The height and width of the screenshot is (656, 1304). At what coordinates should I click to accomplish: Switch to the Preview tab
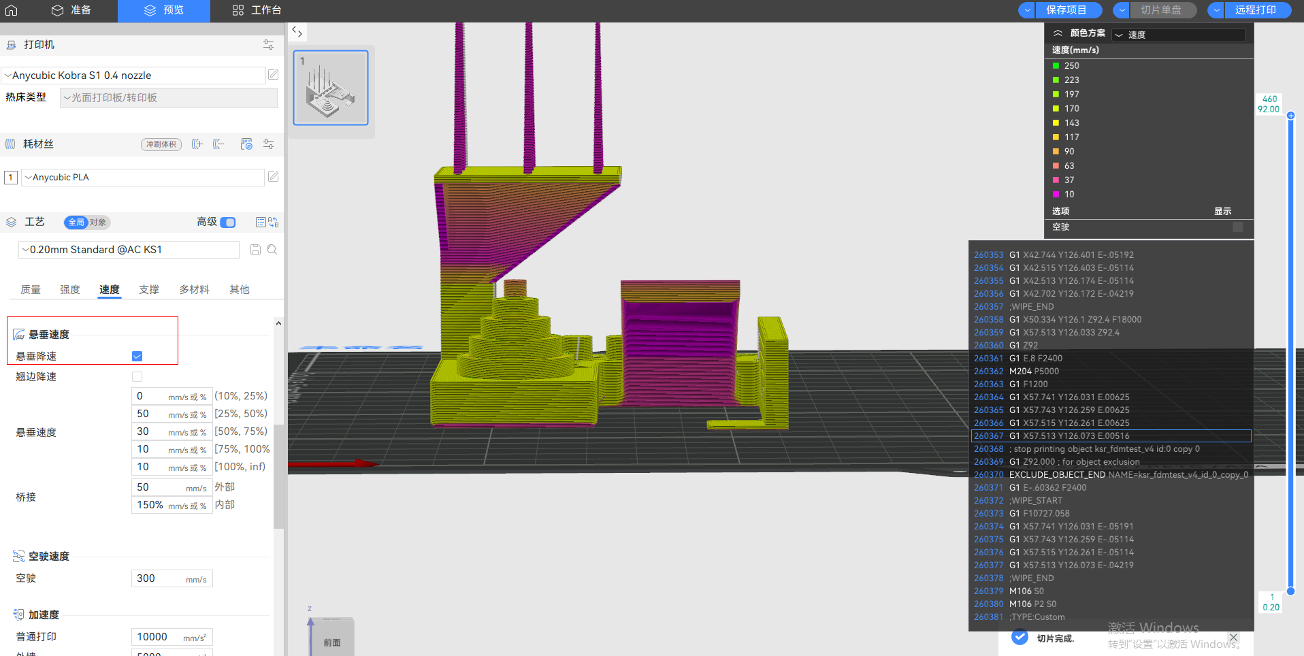164,10
